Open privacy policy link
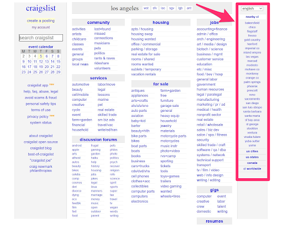Screen dimensions: 283x227 [38, 117]
